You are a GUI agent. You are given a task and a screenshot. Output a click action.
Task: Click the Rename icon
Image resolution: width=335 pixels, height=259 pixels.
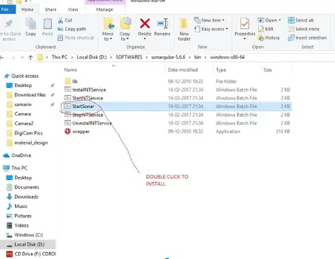[163, 24]
